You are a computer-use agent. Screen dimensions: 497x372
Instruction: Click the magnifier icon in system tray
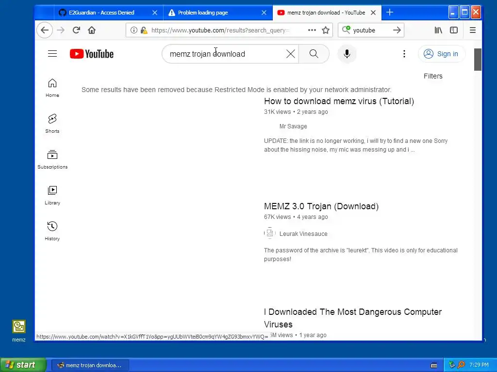click(461, 365)
